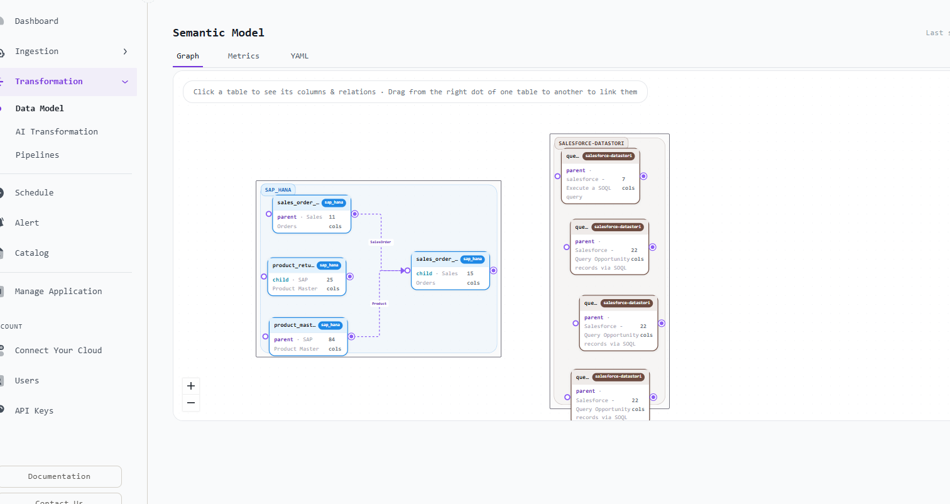
Task: Open Manage Application
Action: tap(58, 292)
